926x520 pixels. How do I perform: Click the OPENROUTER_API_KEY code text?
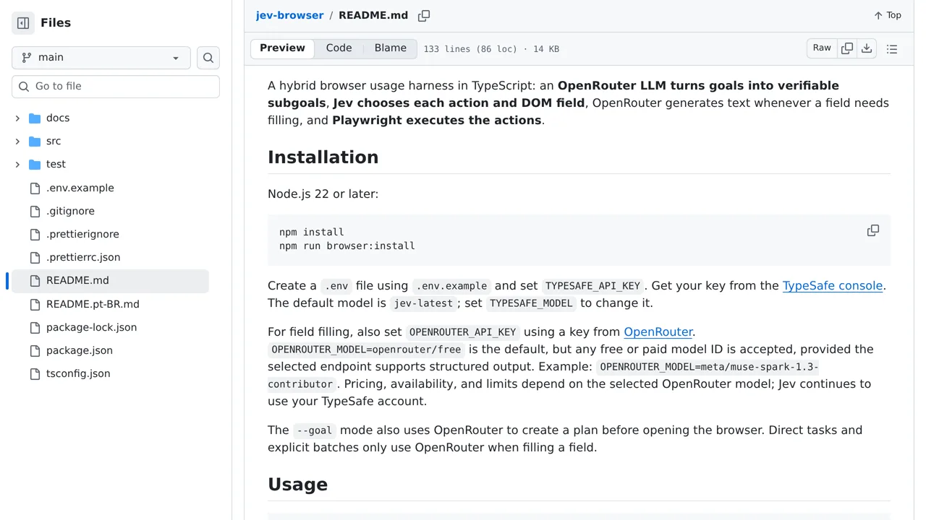(462, 332)
